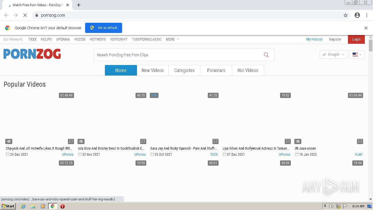Open the red Opera taskbar icon
The height and width of the screenshot is (210, 373).
tap(62, 206)
